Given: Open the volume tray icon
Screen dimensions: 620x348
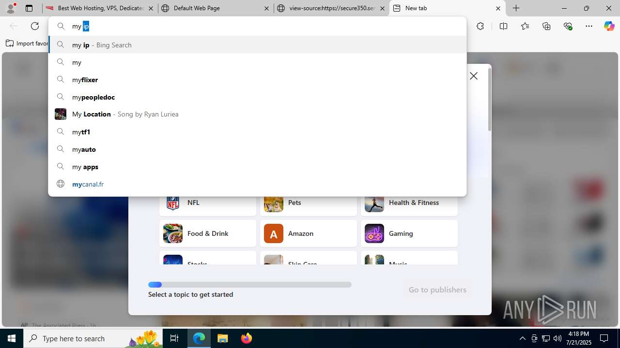Looking at the screenshot, I should click(x=558, y=338).
